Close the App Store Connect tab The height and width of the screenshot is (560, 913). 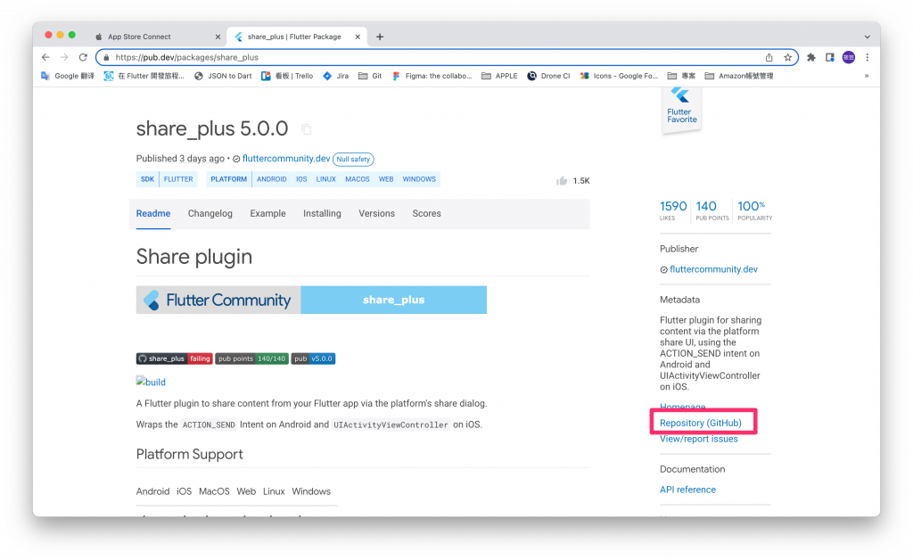coord(218,37)
